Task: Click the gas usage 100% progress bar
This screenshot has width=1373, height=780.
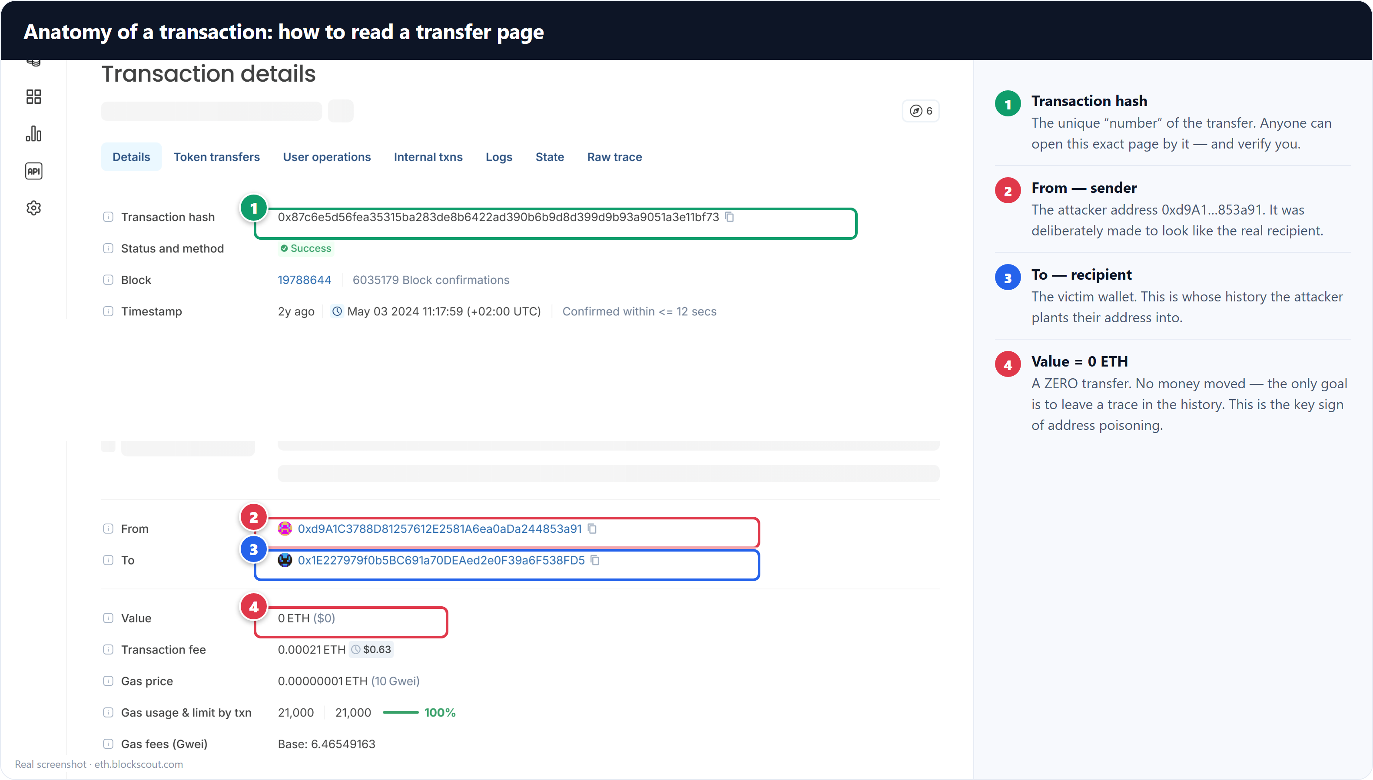Action: click(x=401, y=713)
